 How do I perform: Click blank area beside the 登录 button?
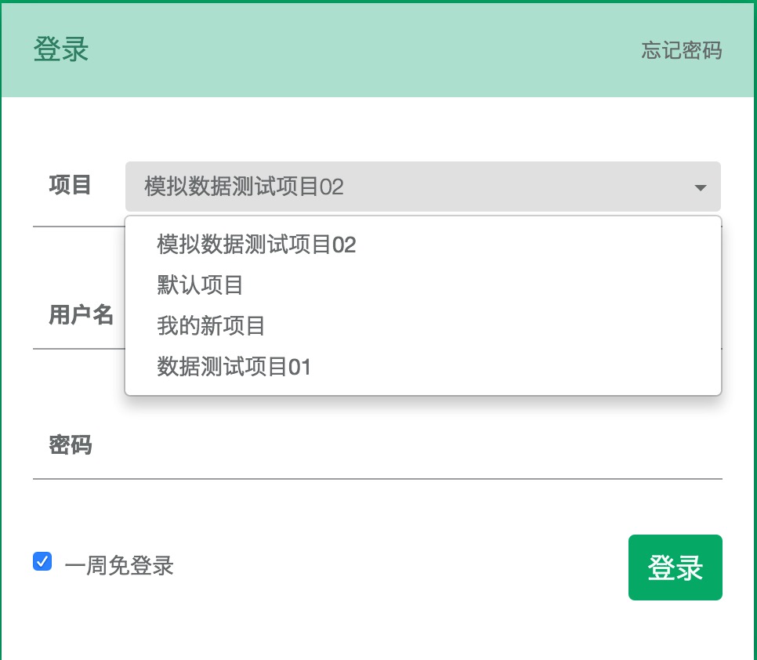pos(400,568)
